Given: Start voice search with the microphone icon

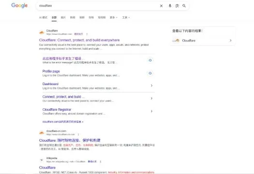Looking at the screenshot, I should click(170, 6).
